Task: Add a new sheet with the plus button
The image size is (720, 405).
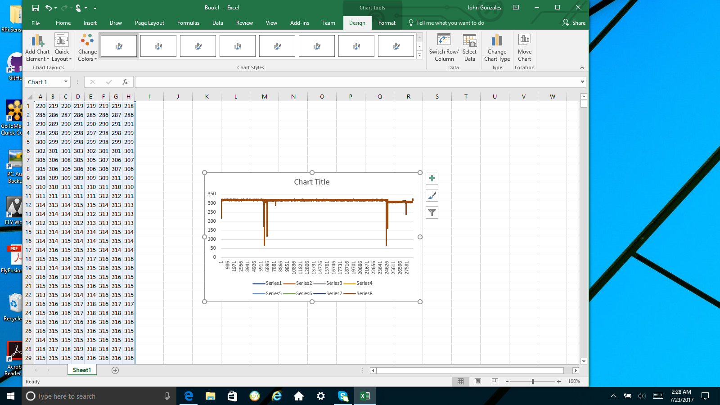Action: (x=115, y=370)
